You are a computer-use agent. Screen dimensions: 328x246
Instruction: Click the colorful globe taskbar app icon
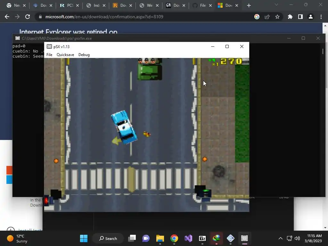click(216, 238)
